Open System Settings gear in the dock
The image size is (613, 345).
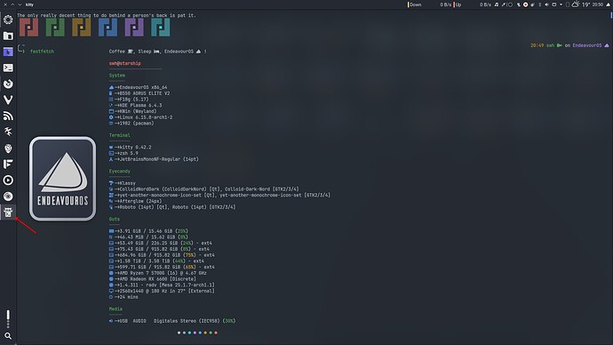[x=8, y=20]
